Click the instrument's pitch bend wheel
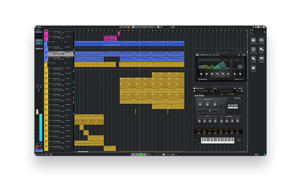 (196, 140)
